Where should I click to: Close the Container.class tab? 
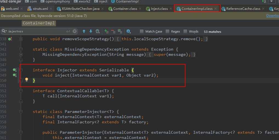tap(140, 8)
